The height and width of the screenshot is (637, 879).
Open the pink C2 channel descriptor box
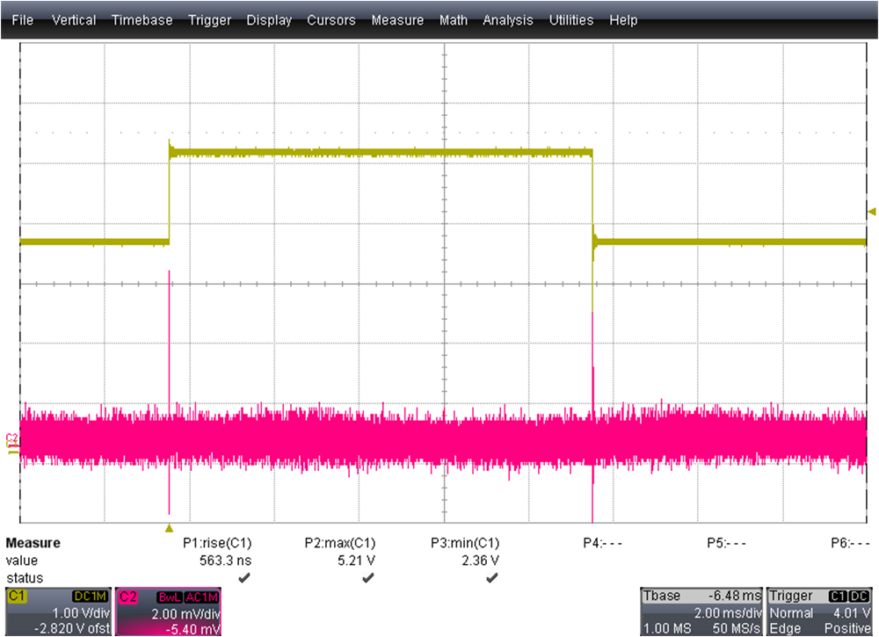(x=169, y=612)
